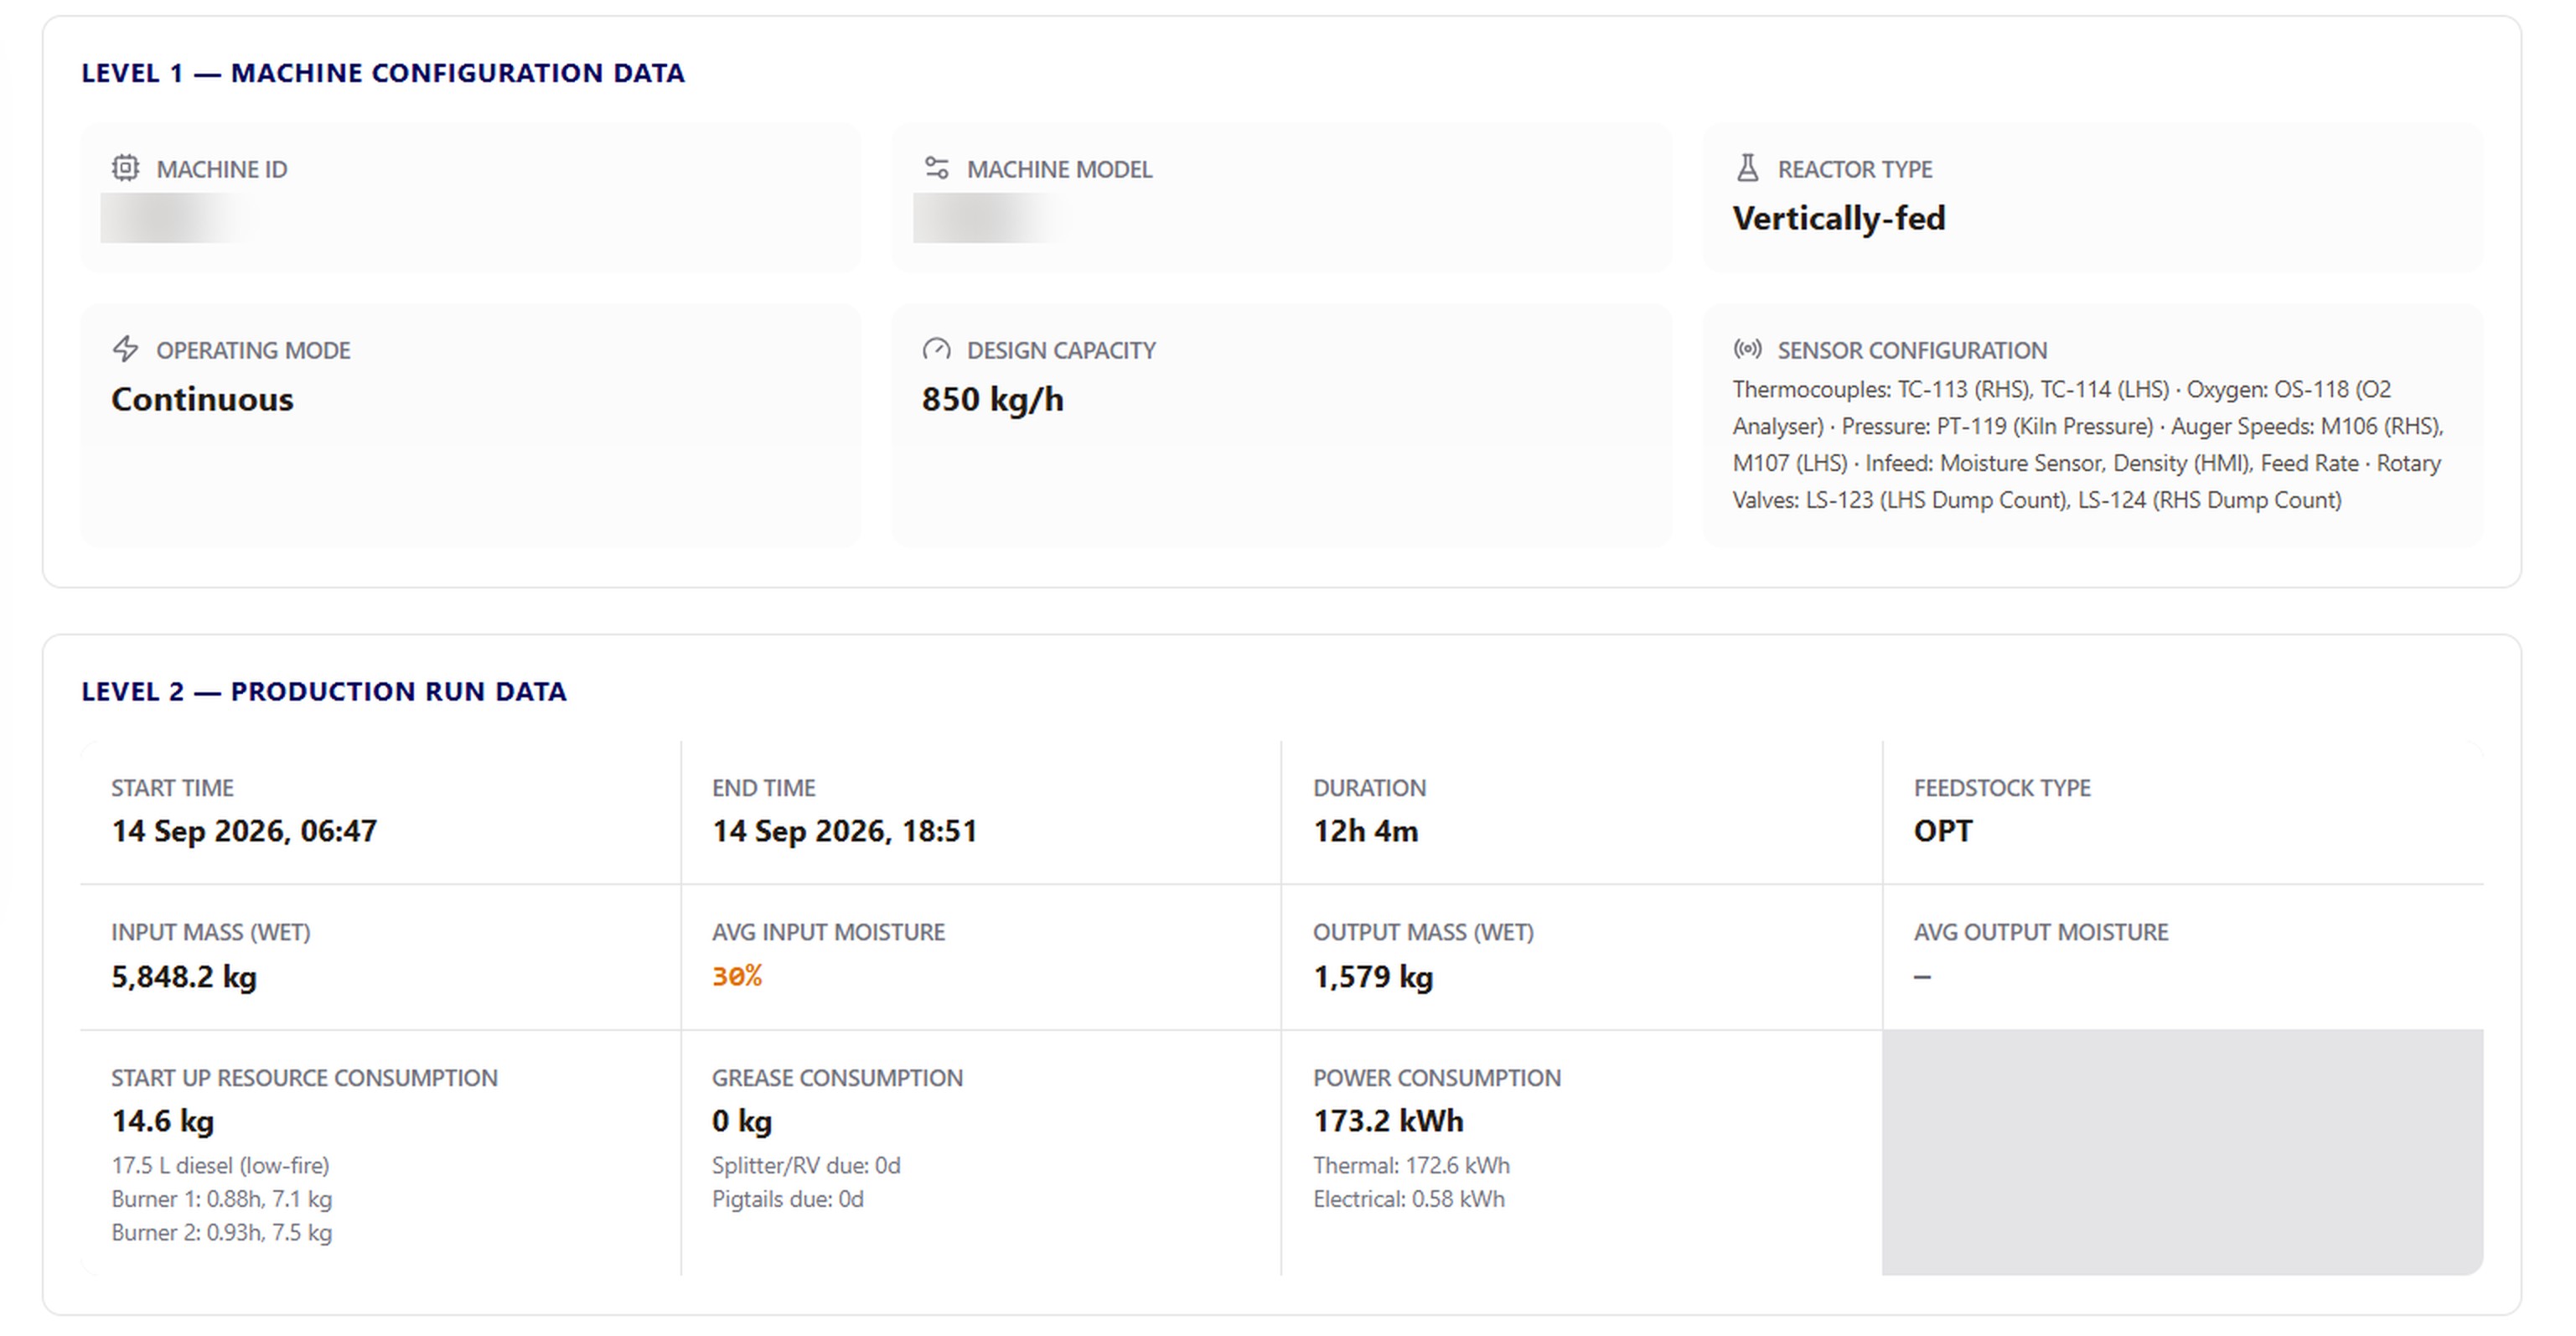Click the Machine Model sliders icon
Viewport: 2576px width, 1336px height.
(936, 168)
